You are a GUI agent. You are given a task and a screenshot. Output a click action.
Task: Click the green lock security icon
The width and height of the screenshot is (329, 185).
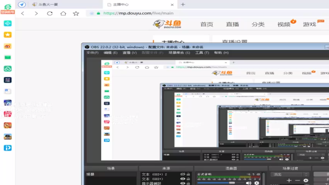(98, 13)
